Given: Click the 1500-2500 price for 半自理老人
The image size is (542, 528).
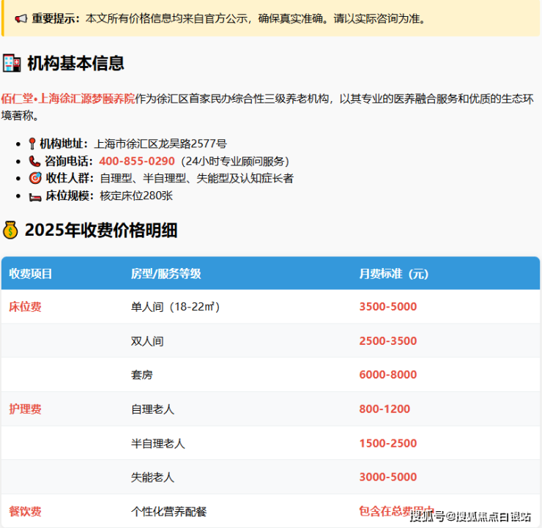Looking at the screenshot, I should 387,443.
